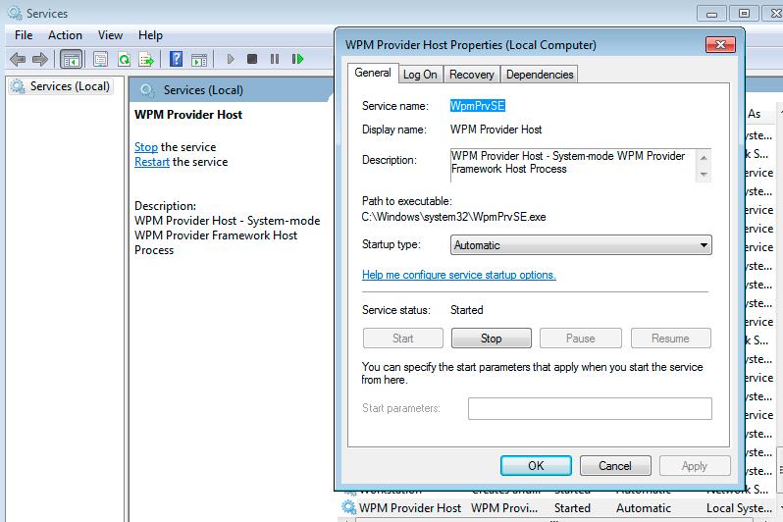Click the Export List toolbar icon
The height and width of the screenshot is (522, 783).
click(146, 59)
